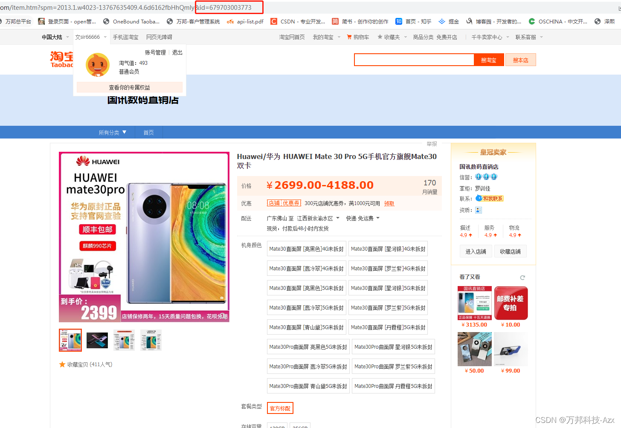Open the 万邦-客户管理系统 bookmark
621x428 pixels.
(x=193, y=21)
